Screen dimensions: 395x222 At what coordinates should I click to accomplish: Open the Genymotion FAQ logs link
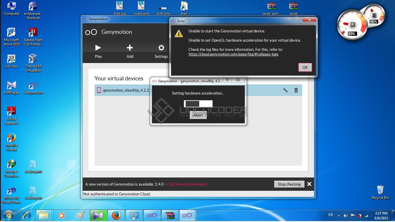(233, 54)
